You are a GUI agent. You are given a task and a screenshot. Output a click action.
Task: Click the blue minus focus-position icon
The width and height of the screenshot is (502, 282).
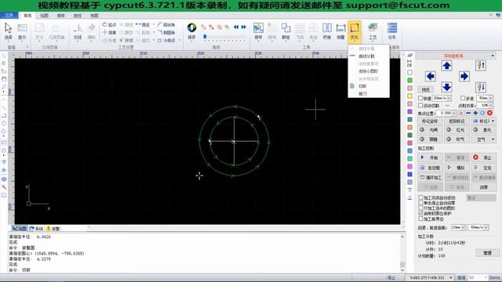pyautogui.click(x=468, y=113)
